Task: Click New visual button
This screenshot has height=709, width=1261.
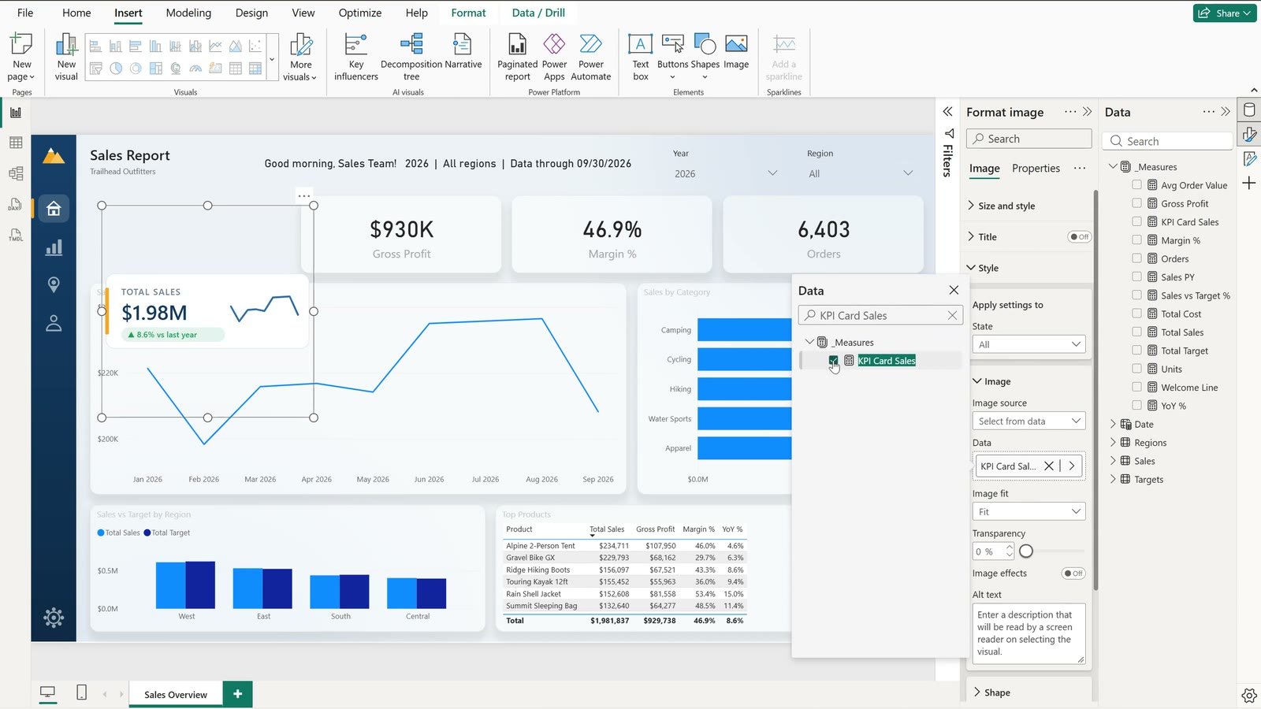Action: [66, 58]
